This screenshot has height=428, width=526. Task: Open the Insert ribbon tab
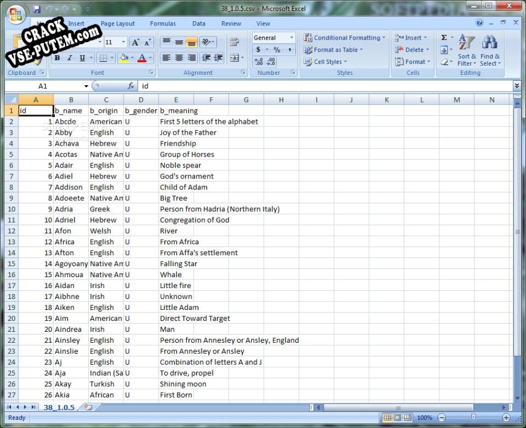(76, 24)
